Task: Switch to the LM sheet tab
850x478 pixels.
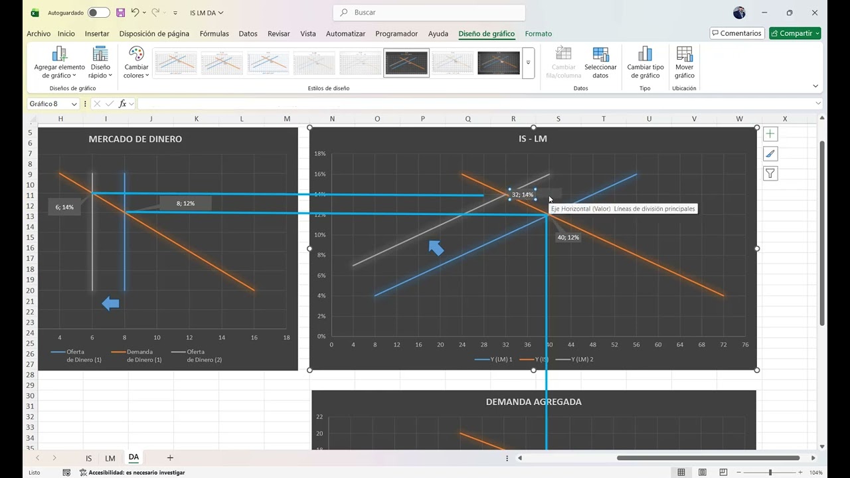Action: (x=110, y=458)
